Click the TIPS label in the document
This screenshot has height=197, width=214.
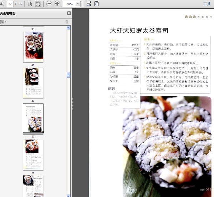point(111,89)
